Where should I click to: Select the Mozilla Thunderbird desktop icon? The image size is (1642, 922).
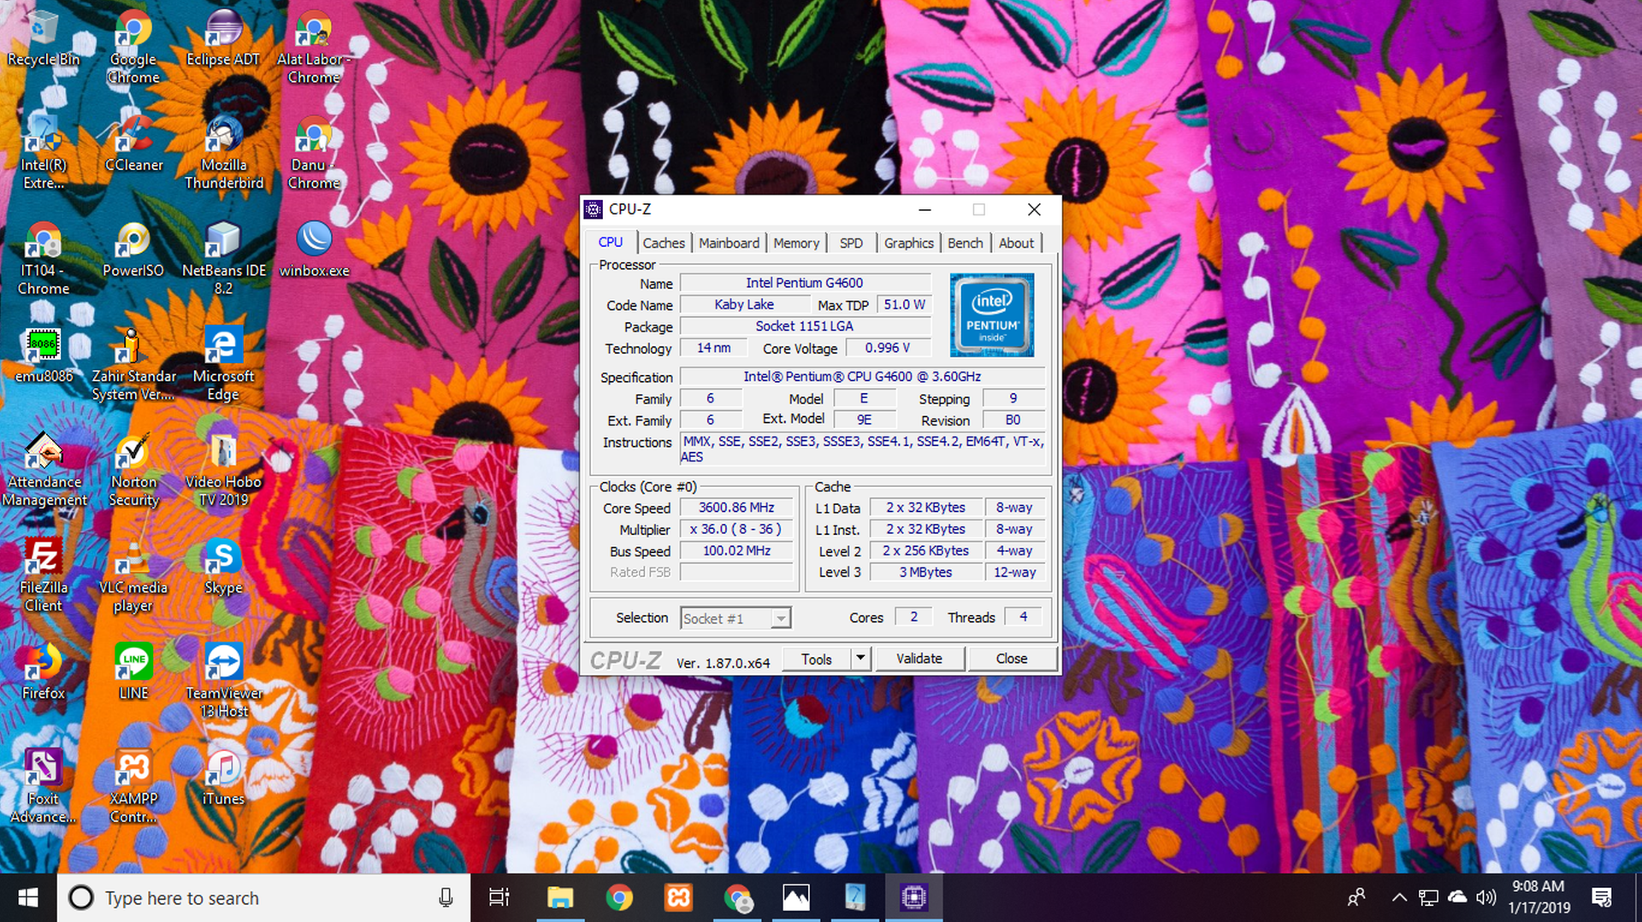click(x=223, y=154)
